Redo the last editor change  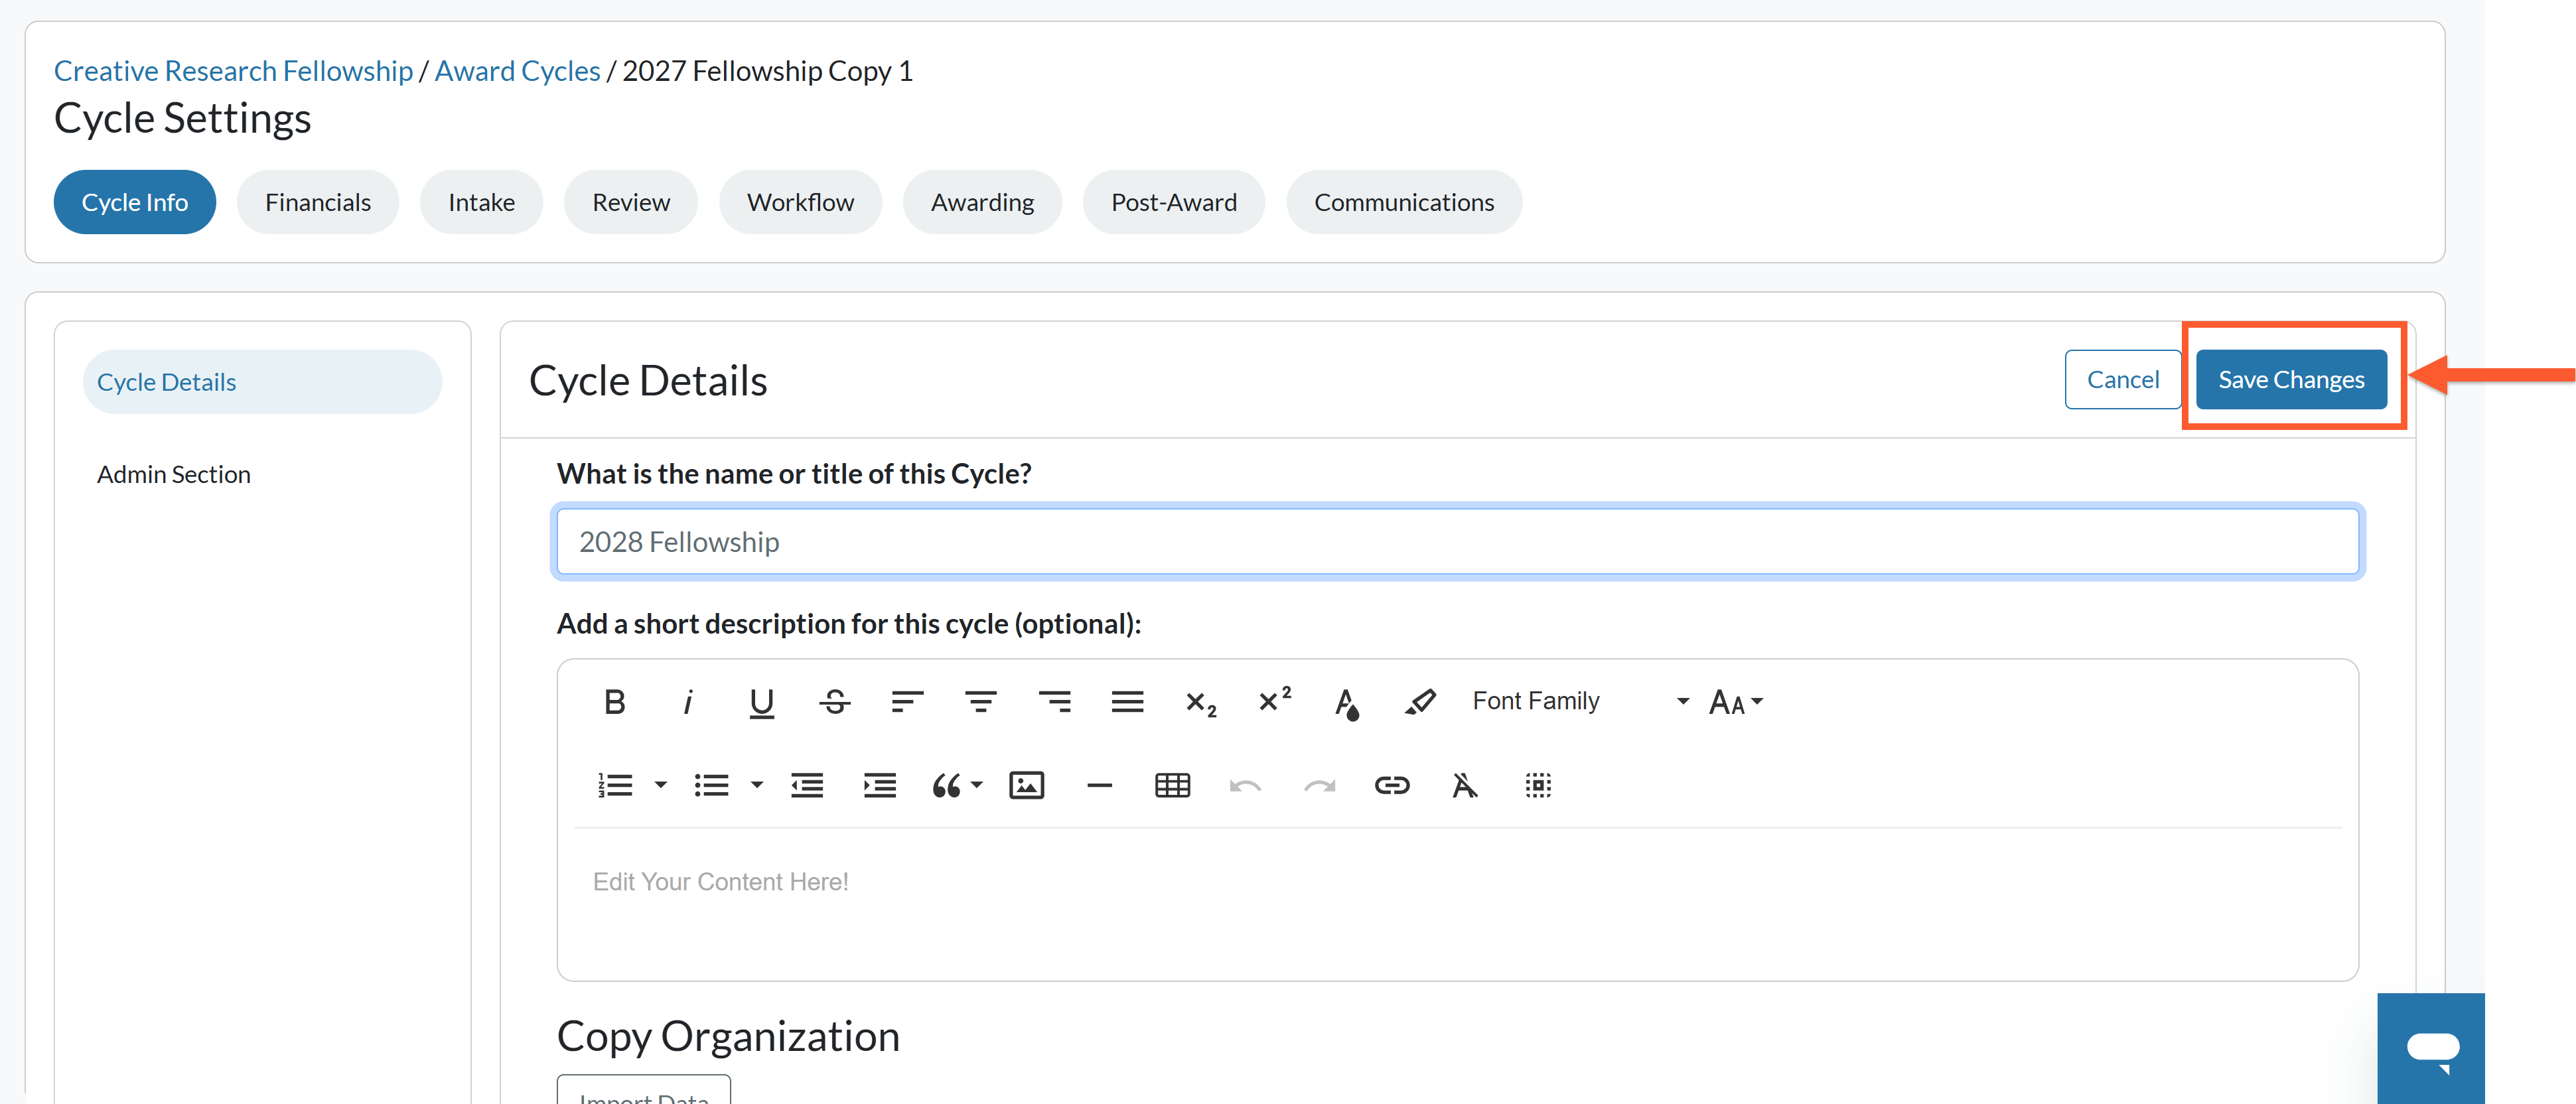[x=1319, y=786]
